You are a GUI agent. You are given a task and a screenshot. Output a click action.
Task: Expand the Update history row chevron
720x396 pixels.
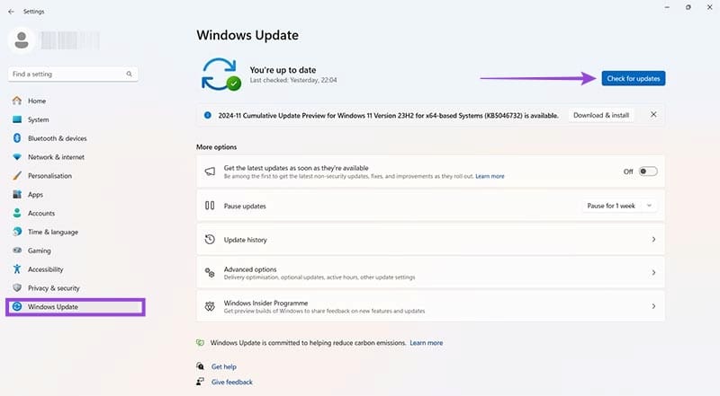pyautogui.click(x=653, y=240)
